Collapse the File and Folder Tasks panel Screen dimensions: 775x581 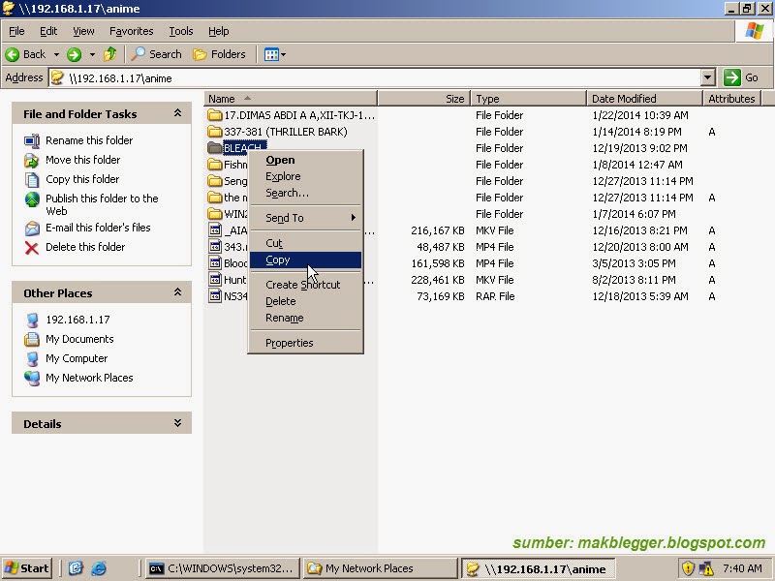point(177,113)
